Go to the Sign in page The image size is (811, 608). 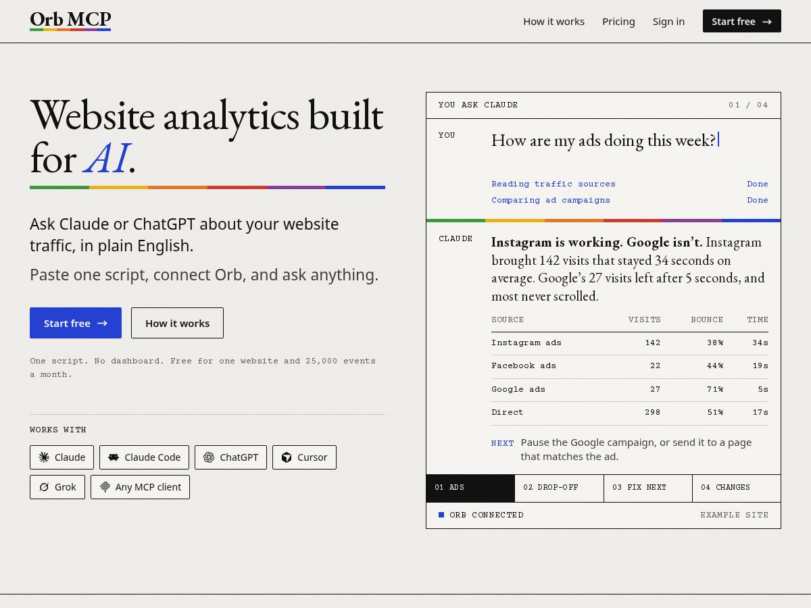[668, 22]
